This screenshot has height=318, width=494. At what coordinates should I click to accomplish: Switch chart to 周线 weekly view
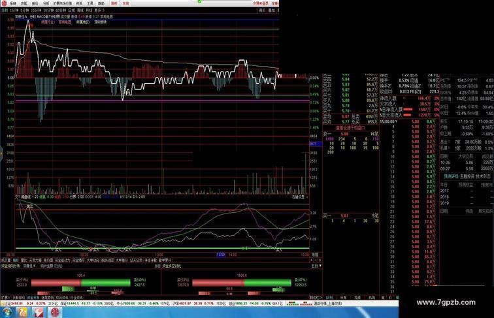pyautogui.click(x=80, y=10)
